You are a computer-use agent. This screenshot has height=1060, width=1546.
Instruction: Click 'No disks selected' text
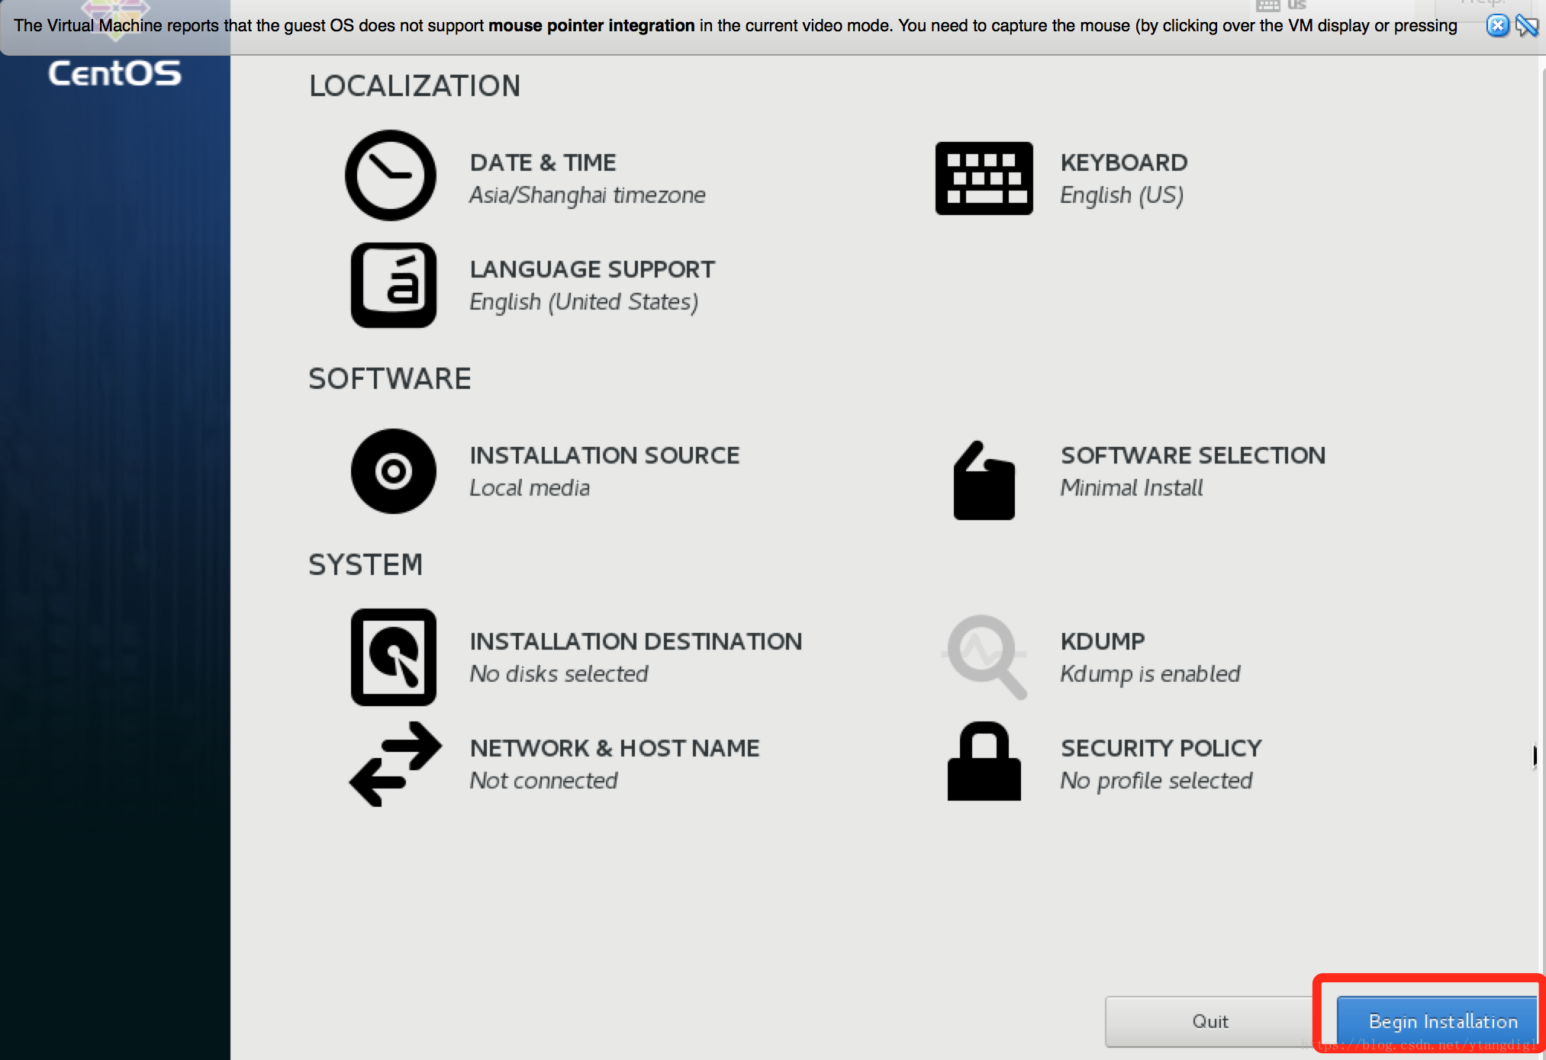click(x=559, y=674)
